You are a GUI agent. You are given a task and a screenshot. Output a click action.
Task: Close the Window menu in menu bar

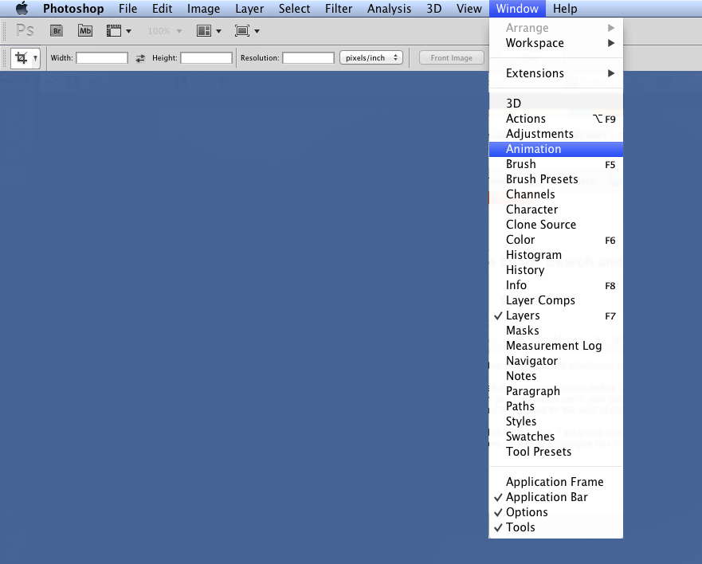pos(517,9)
